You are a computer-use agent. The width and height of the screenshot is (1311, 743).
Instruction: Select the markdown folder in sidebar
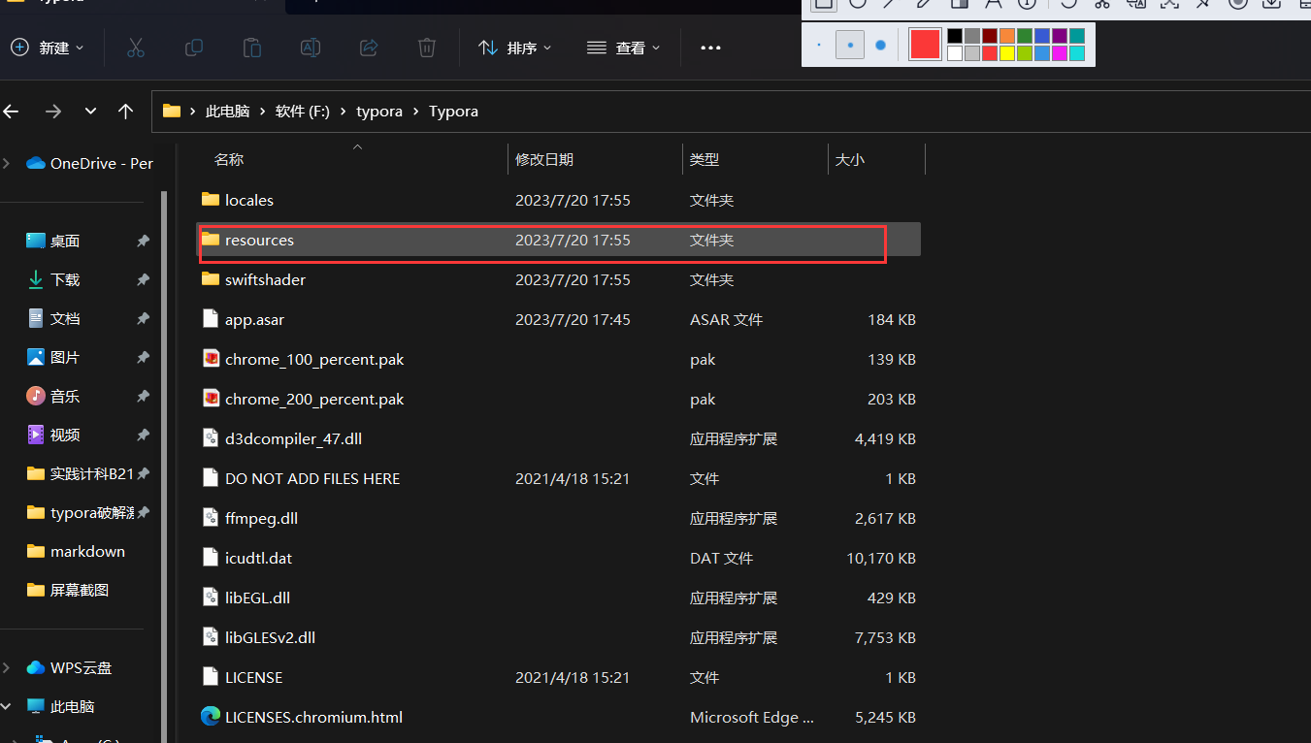(76, 551)
